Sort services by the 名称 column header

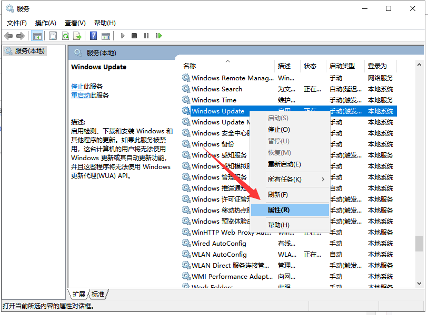190,66
